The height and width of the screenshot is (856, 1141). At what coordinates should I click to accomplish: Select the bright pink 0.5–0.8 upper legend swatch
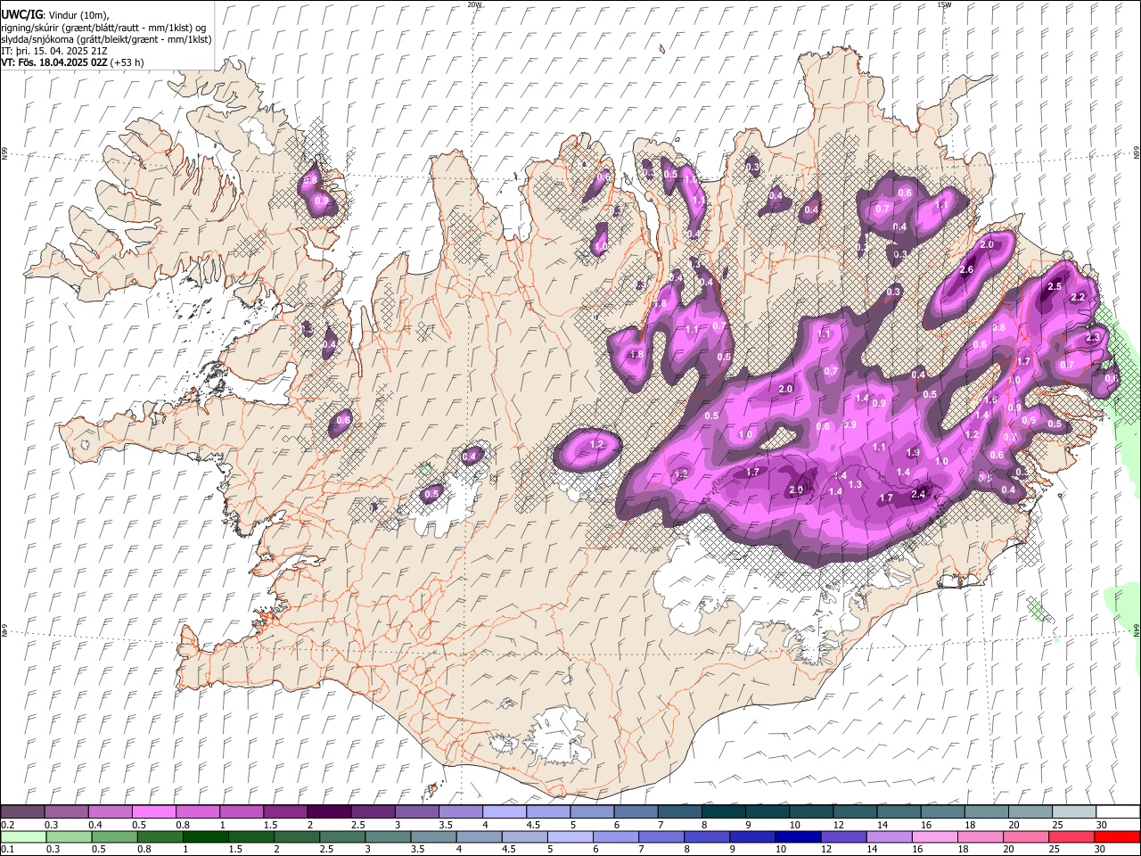(x=154, y=811)
